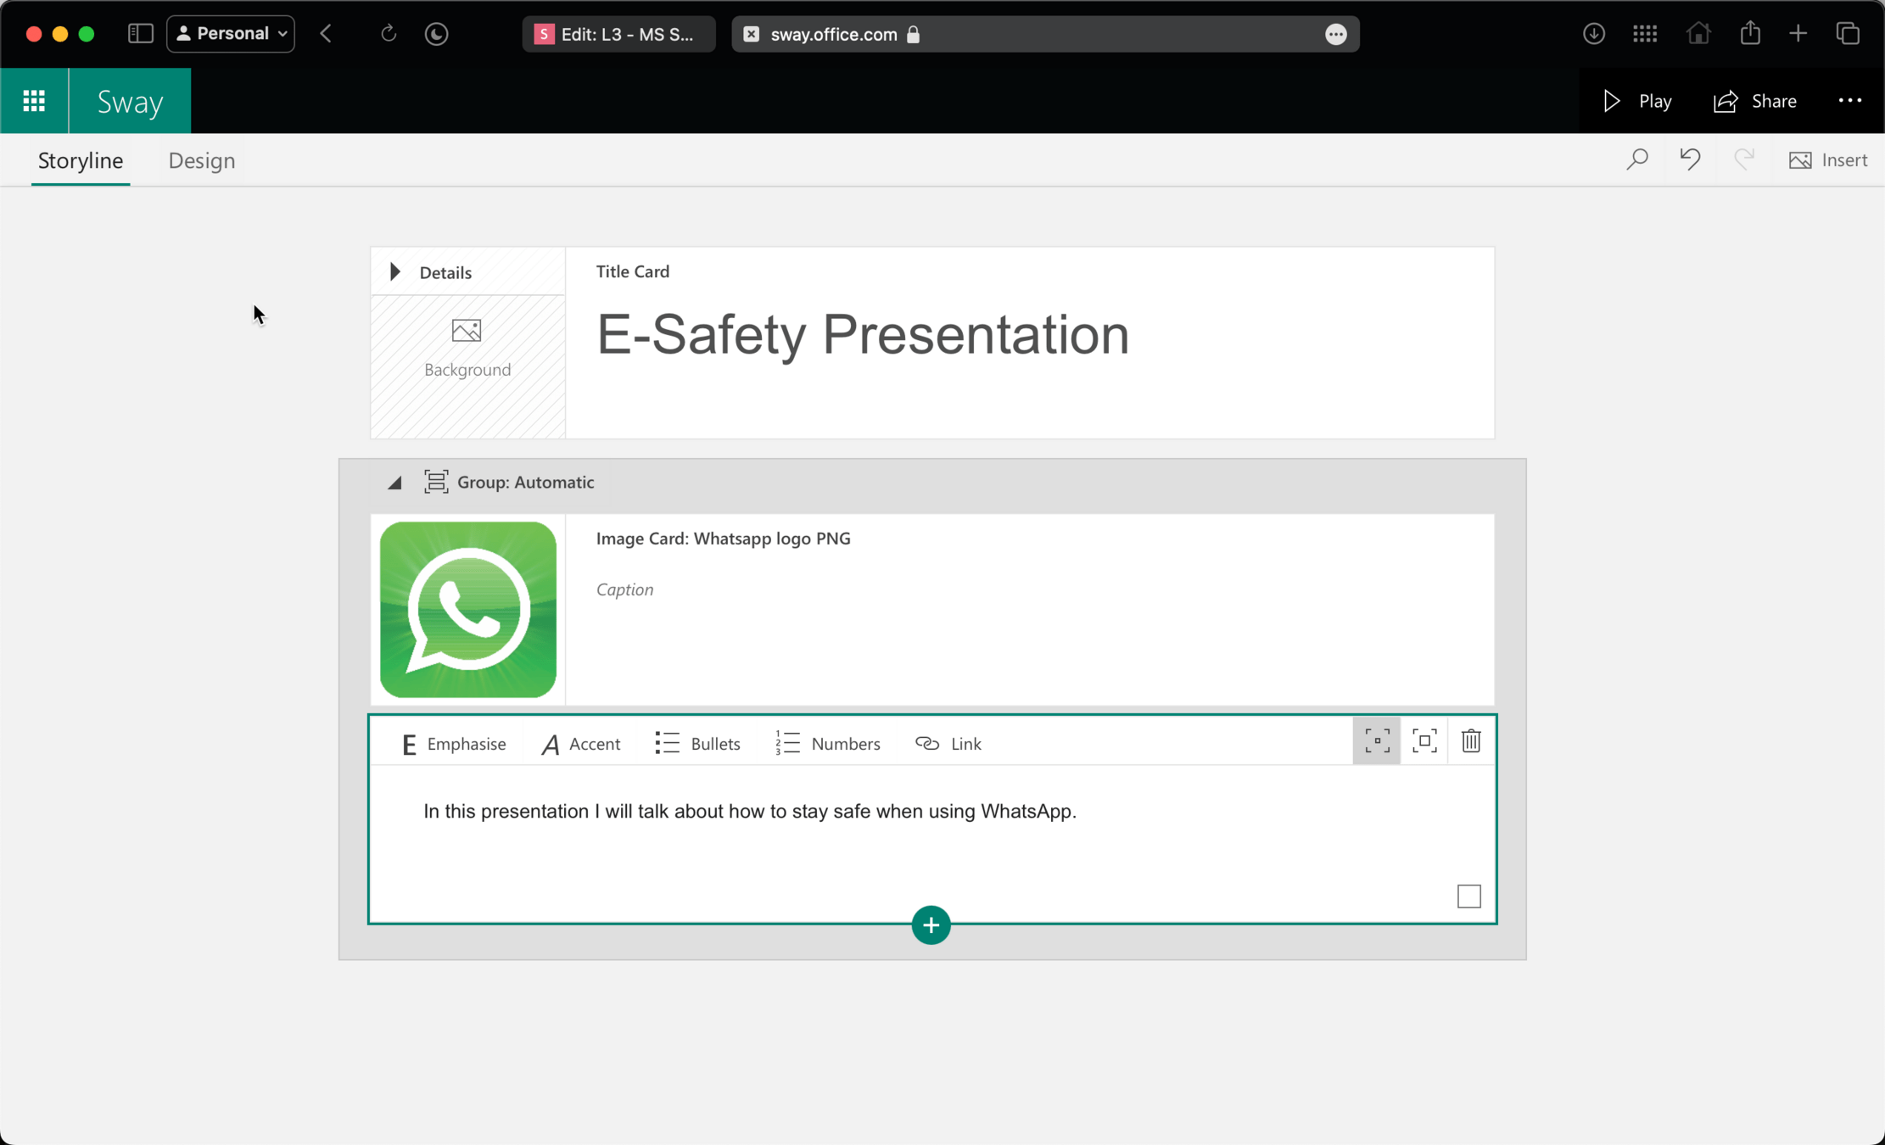Click the search magnifier icon

[x=1636, y=159]
